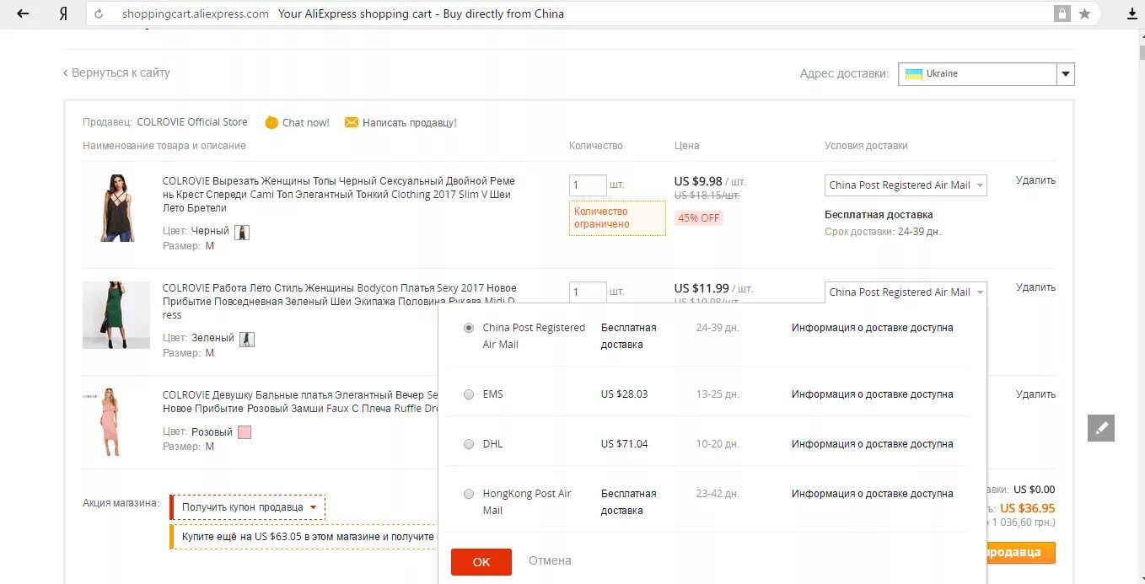Screen dimensions: 1145x584
Task: Reload the page with the refresh icon
Action: click(x=99, y=13)
